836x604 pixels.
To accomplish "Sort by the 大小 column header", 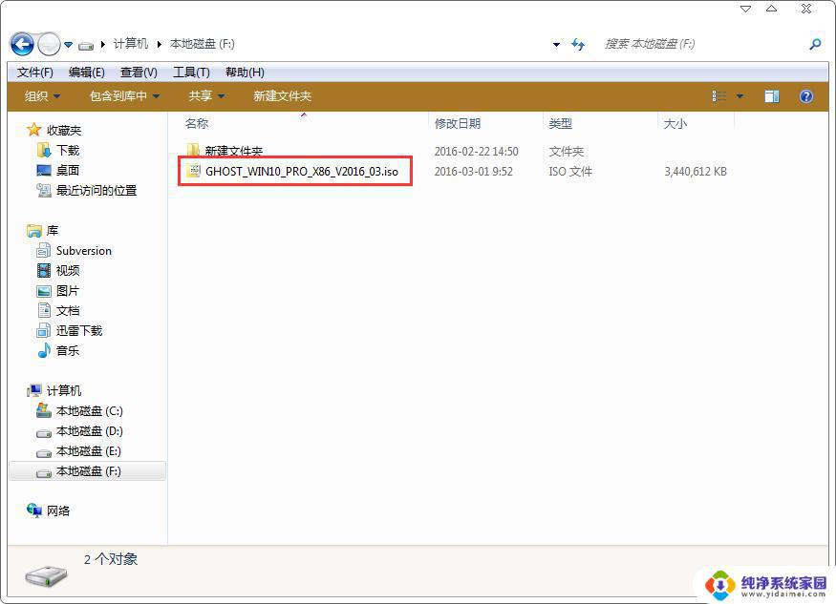I will point(675,124).
